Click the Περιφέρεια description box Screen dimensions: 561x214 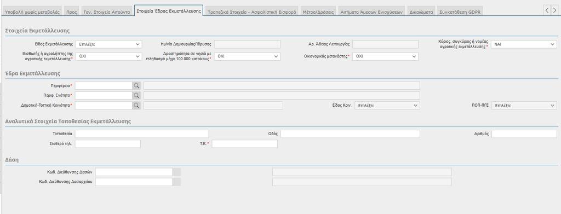tap(282, 86)
